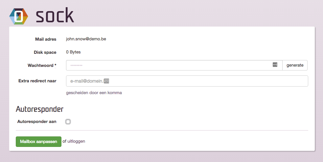This screenshot has height=162, width=323.
Task: Focus the Wachtwoord password input field
Action: pos(168,65)
